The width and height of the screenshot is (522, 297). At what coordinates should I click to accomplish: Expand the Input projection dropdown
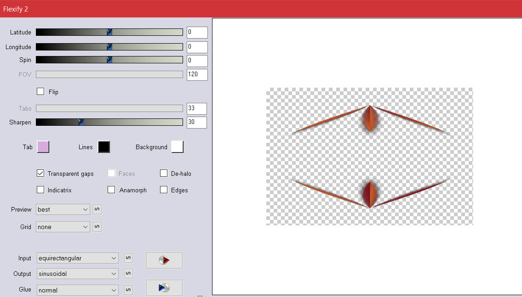coord(77,258)
